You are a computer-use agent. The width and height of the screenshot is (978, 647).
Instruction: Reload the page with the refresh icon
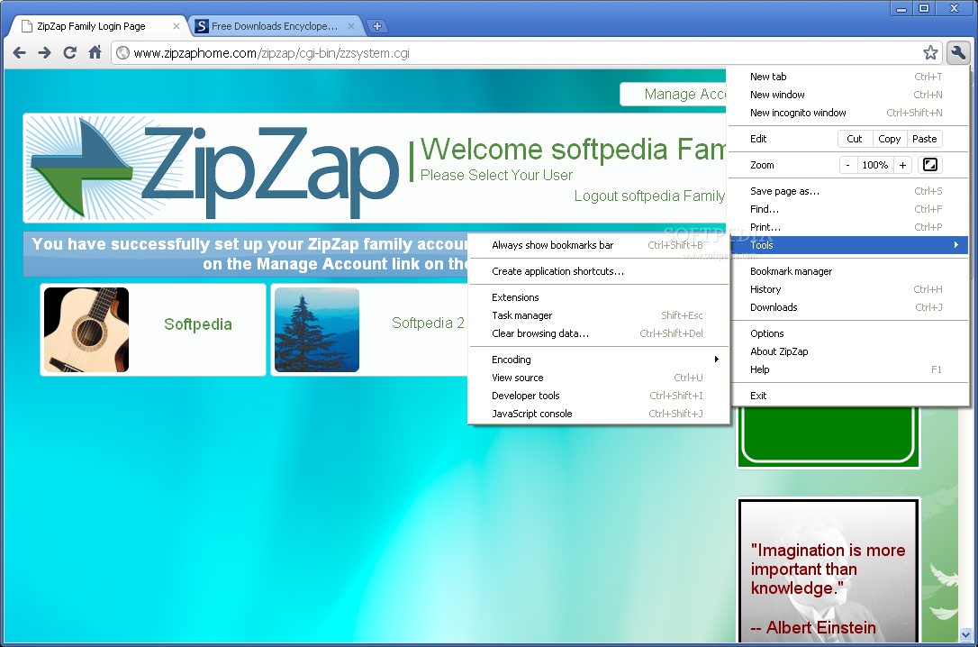[70, 53]
